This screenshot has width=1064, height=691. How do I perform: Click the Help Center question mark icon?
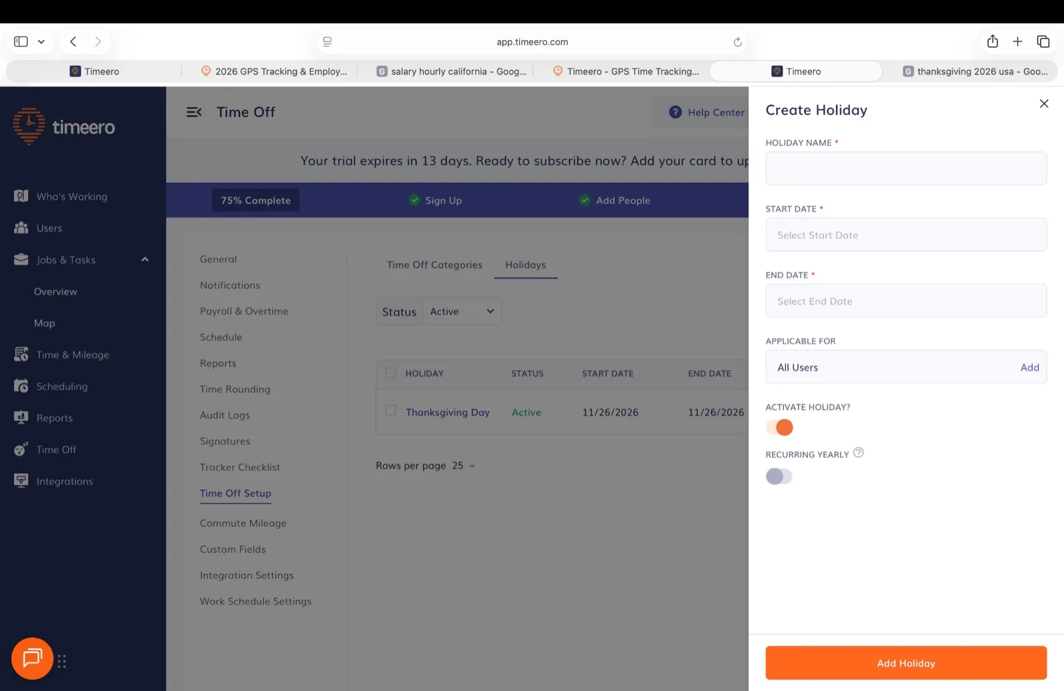point(675,112)
